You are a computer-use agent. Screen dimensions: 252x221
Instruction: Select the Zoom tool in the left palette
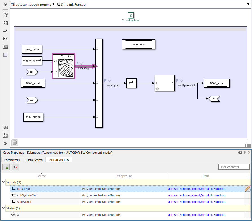pos(5,15)
